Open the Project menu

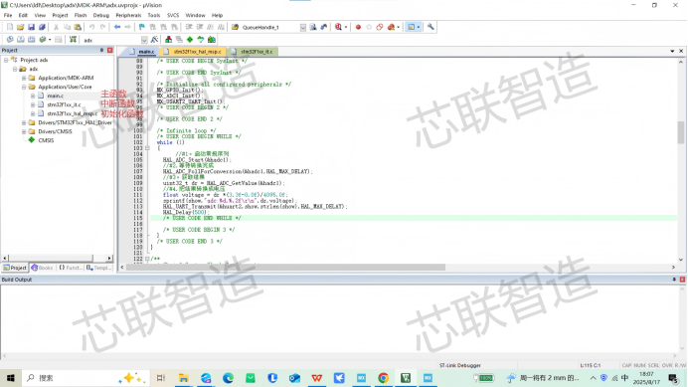tap(60, 15)
